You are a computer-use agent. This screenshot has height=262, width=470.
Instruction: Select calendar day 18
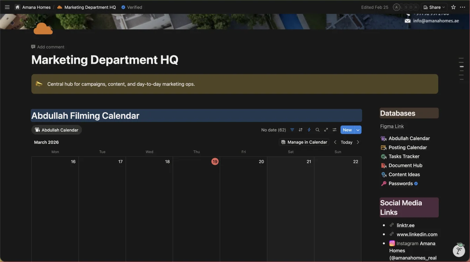click(x=167, y=162)
